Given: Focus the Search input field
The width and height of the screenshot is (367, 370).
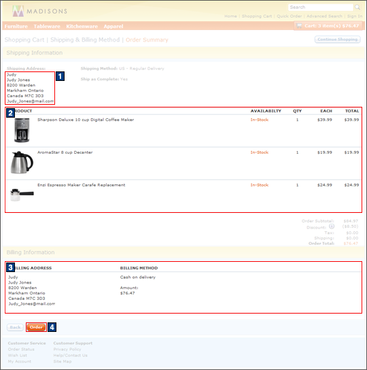Looking at the screenshot, I should click(x=321, y=7).
